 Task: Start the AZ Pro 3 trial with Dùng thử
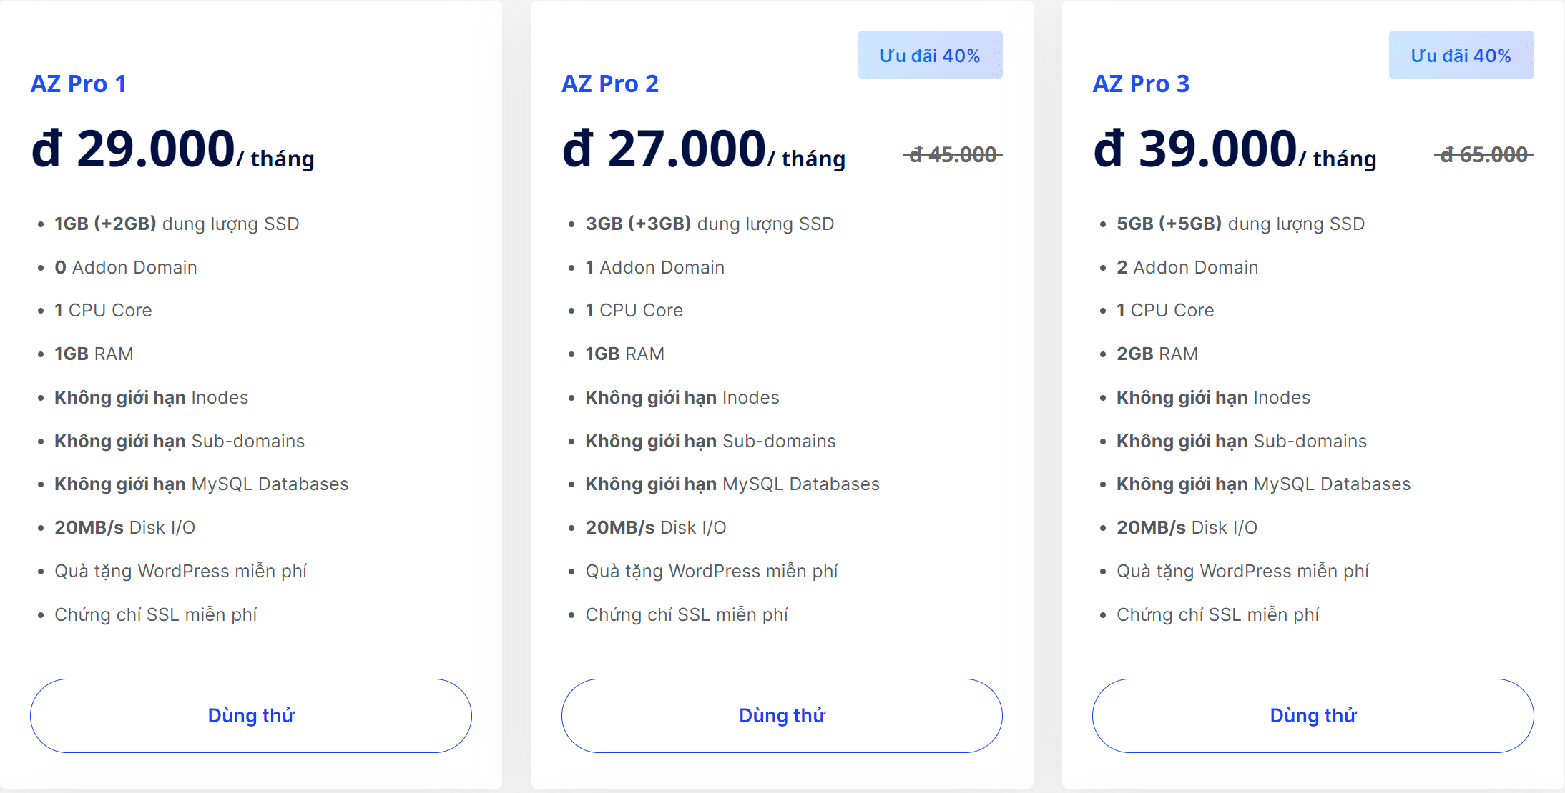tap(1313, 715)
